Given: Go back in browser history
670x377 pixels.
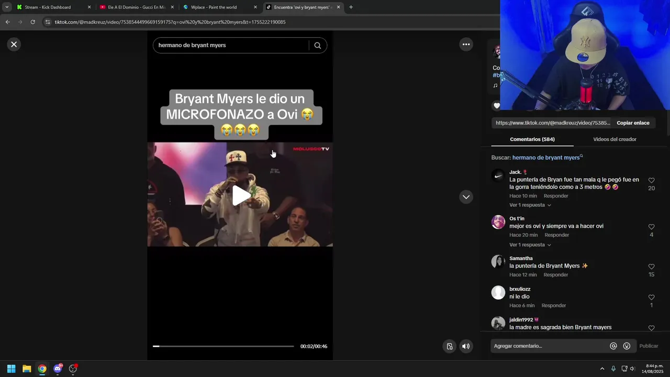Looking at the screenshot, I should click(7, 22).
